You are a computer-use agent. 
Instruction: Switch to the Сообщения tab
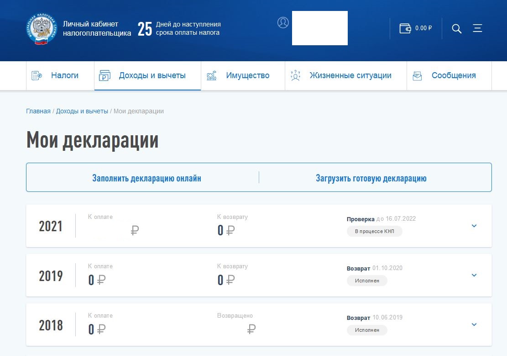[x=449, y=75]
